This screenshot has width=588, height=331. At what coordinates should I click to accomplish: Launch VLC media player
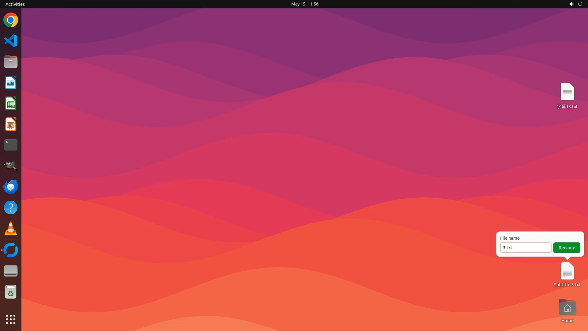11,228
